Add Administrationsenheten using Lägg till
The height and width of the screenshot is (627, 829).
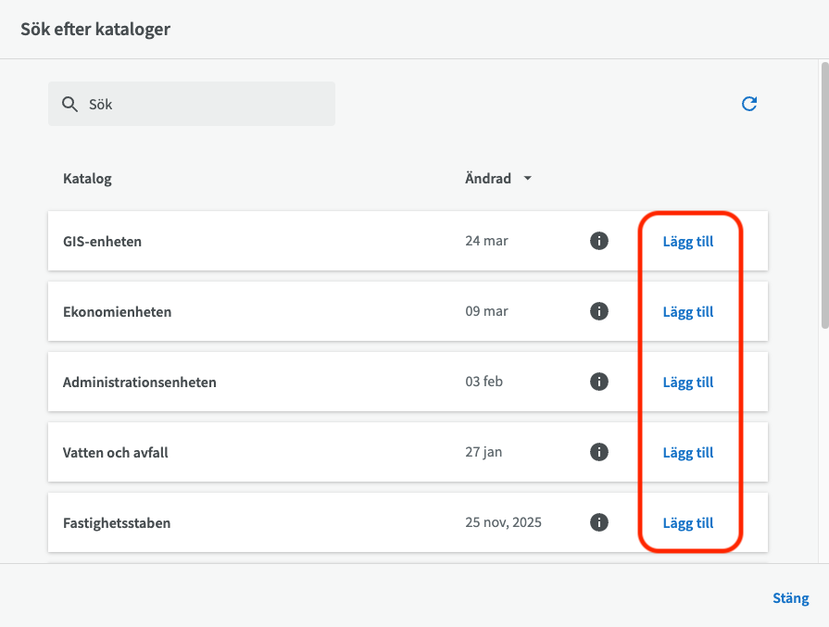click(687, 382)
